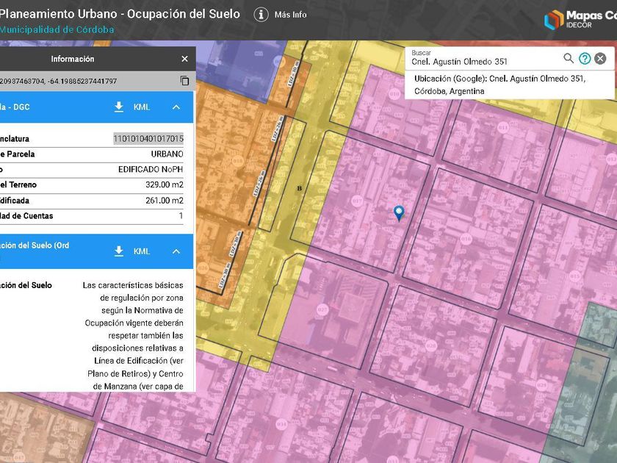This screenshot has width=617, height=463.
Task: Click download icon for Ocupación del Suelo
Action: pos(119,251)
